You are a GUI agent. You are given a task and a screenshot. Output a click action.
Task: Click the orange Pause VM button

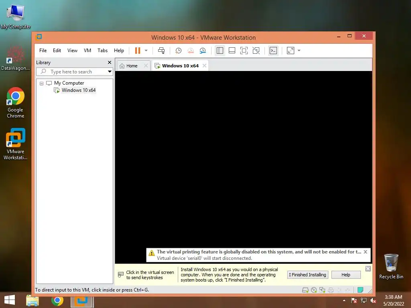click(138, 51)
